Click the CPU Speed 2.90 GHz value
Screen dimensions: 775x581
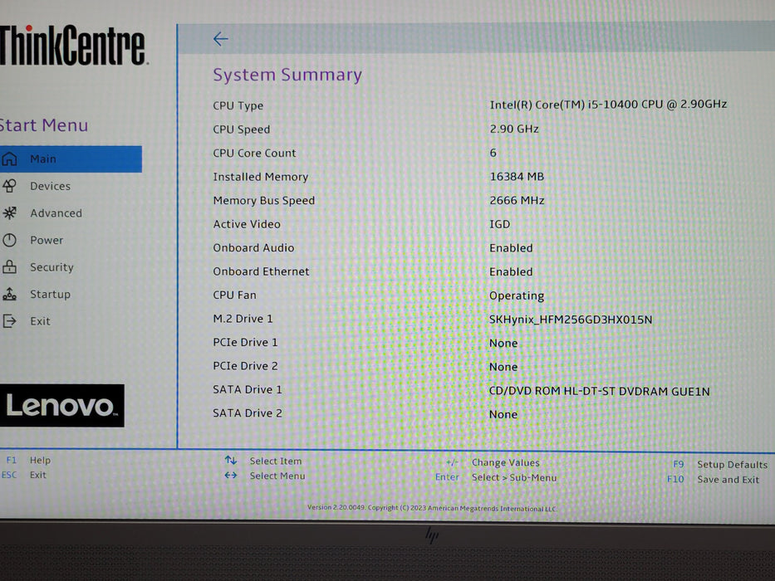click(514, 129)
